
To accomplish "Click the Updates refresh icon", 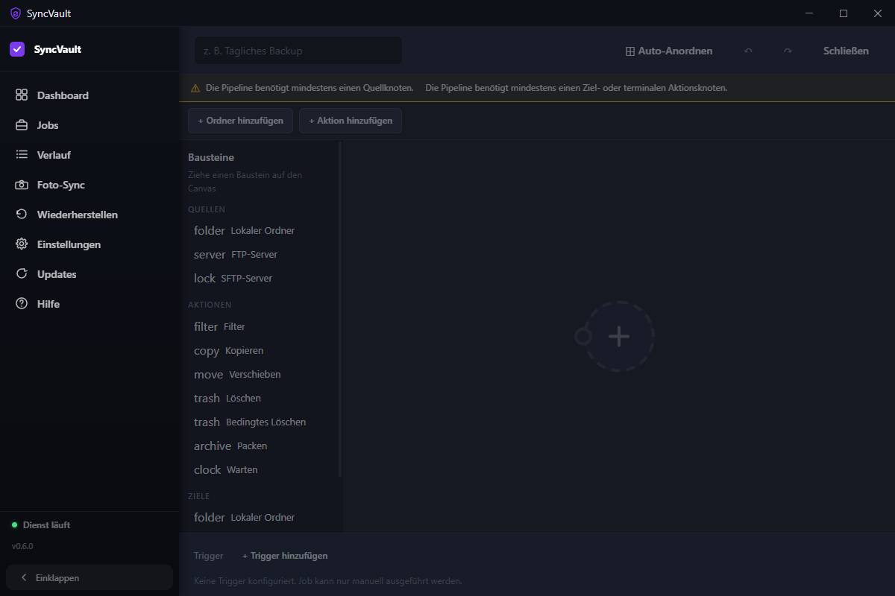I will coord(22,274).
